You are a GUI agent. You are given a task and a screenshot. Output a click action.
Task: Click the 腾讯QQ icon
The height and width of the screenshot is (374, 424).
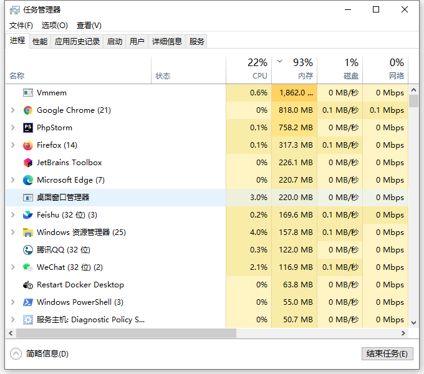[x=28, y=250]
